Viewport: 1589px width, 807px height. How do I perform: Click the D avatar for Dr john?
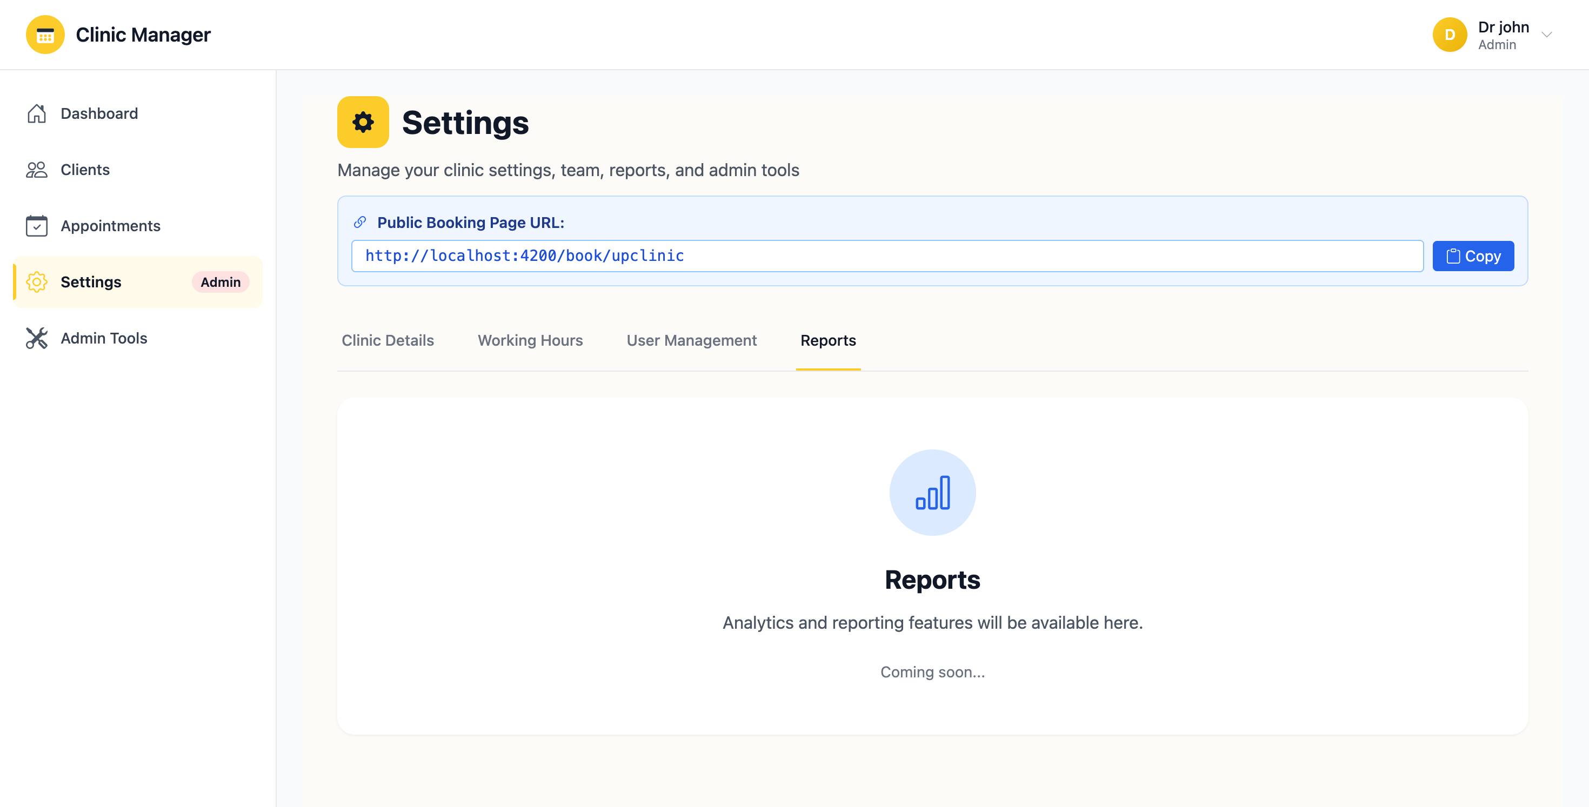[1450, 35]
